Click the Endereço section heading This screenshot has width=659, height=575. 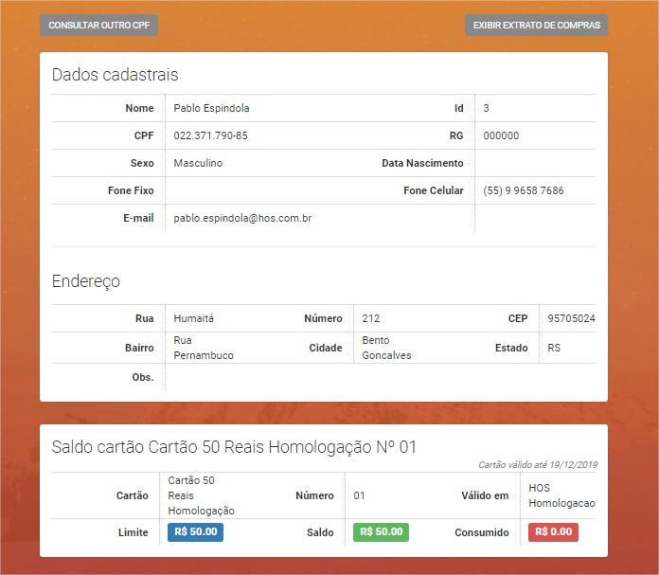tap(85, 281)
